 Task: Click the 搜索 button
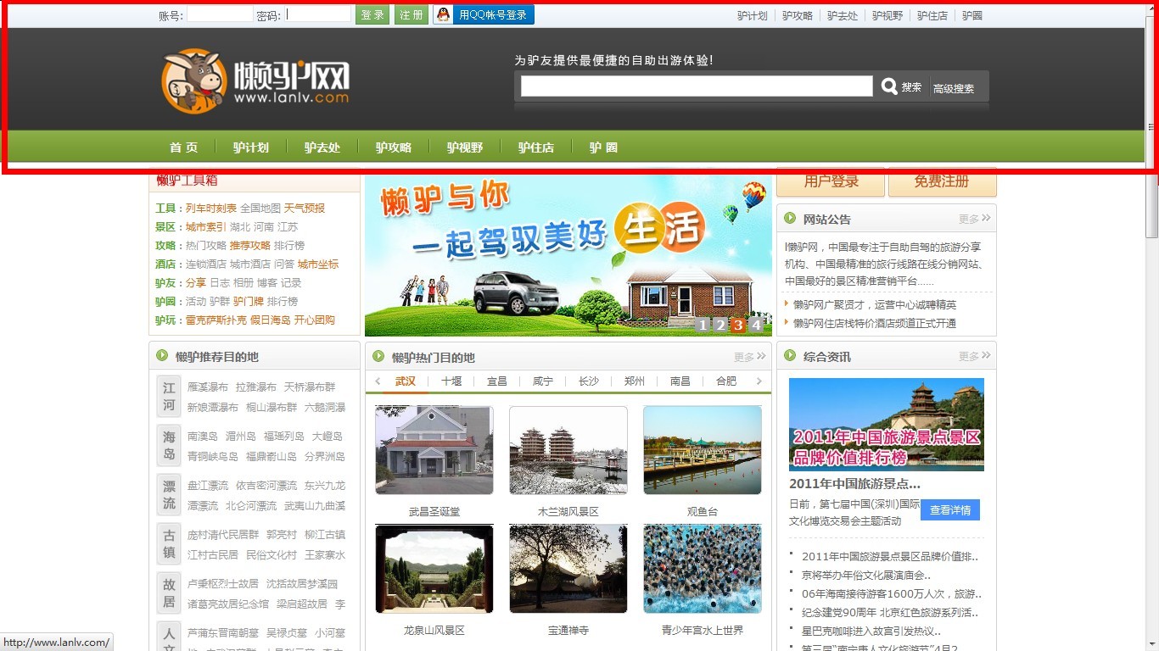tap(911, 87)
